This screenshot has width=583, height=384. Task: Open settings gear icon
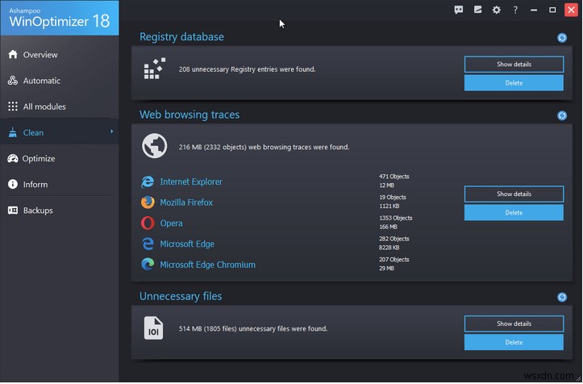point(497,10)
